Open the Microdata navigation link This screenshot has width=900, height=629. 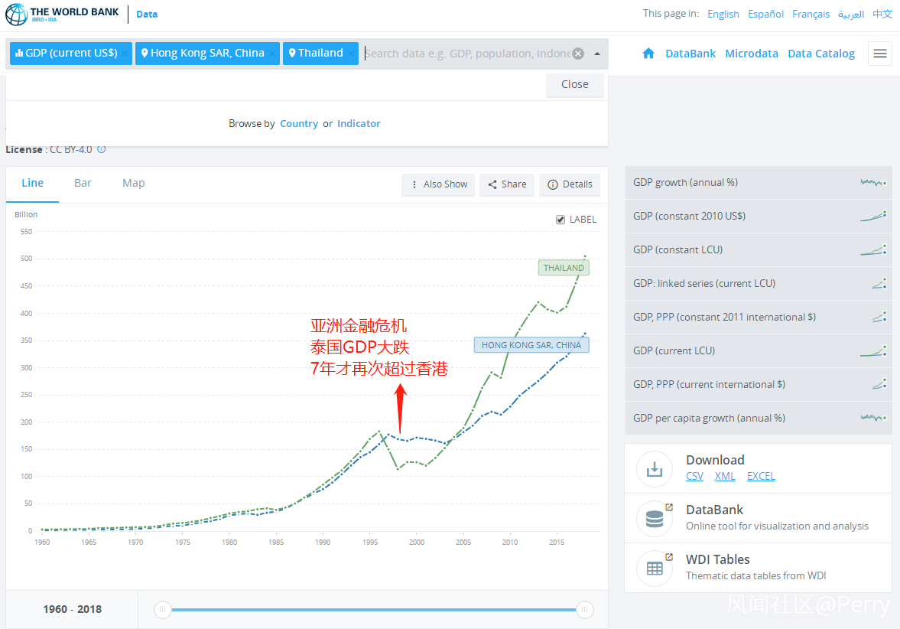click(752, 54)
